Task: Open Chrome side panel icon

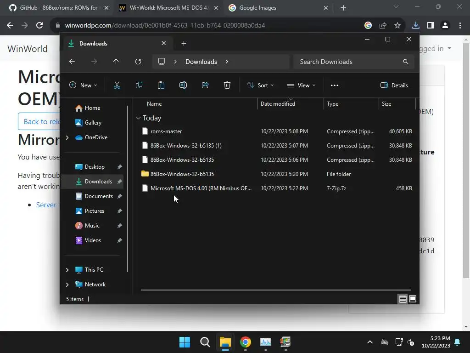Action: point(431,25)
